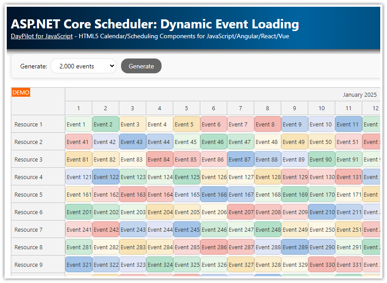The height and width of the screenshot is (283, 387).
Task: Select Event 163 in Resource 5 row
Action: [x=132, y=194]
